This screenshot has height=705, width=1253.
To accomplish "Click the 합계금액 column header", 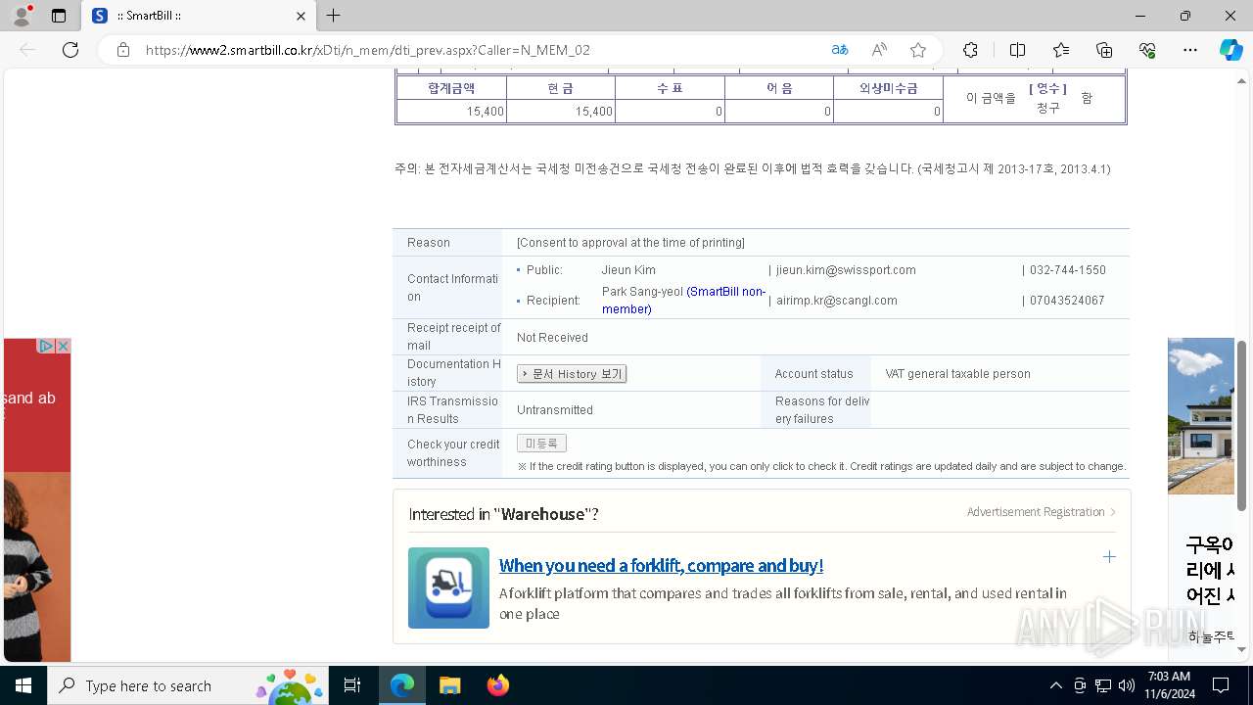I will [451, 88].
